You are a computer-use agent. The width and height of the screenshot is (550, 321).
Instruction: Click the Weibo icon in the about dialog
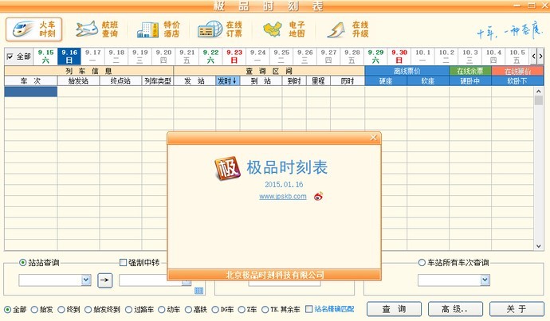tap(319, 196)
